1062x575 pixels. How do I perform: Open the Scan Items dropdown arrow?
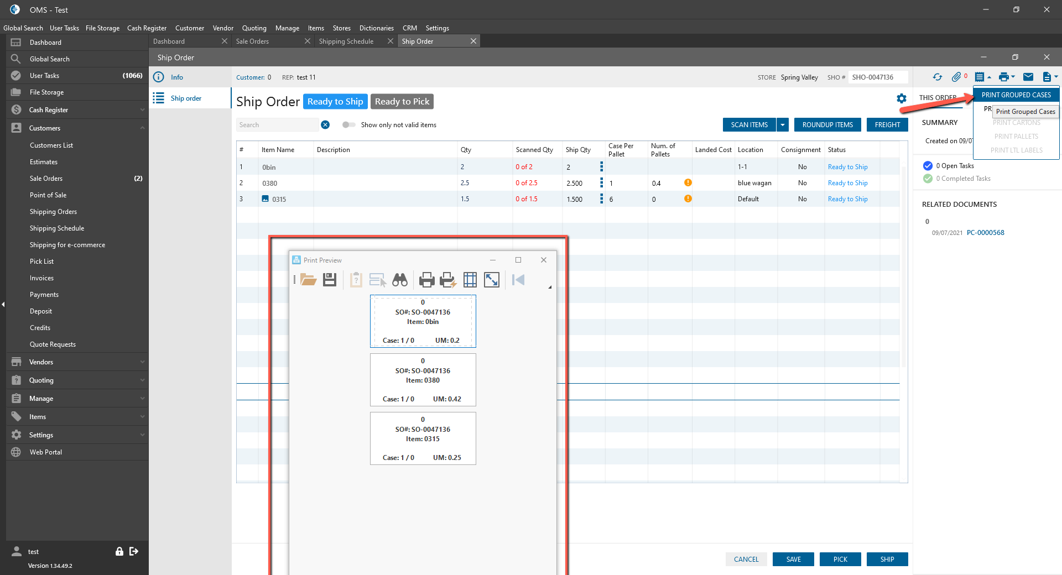pos(783,125)
